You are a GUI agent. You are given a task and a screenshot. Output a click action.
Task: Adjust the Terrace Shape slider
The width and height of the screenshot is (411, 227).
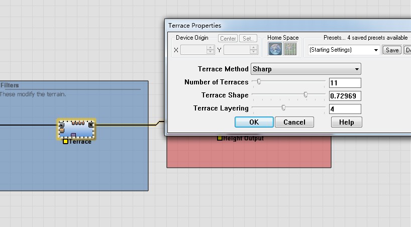[305, 95]
